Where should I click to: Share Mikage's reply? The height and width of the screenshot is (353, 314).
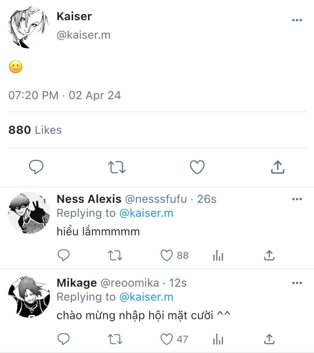click(x=269, y=339)
